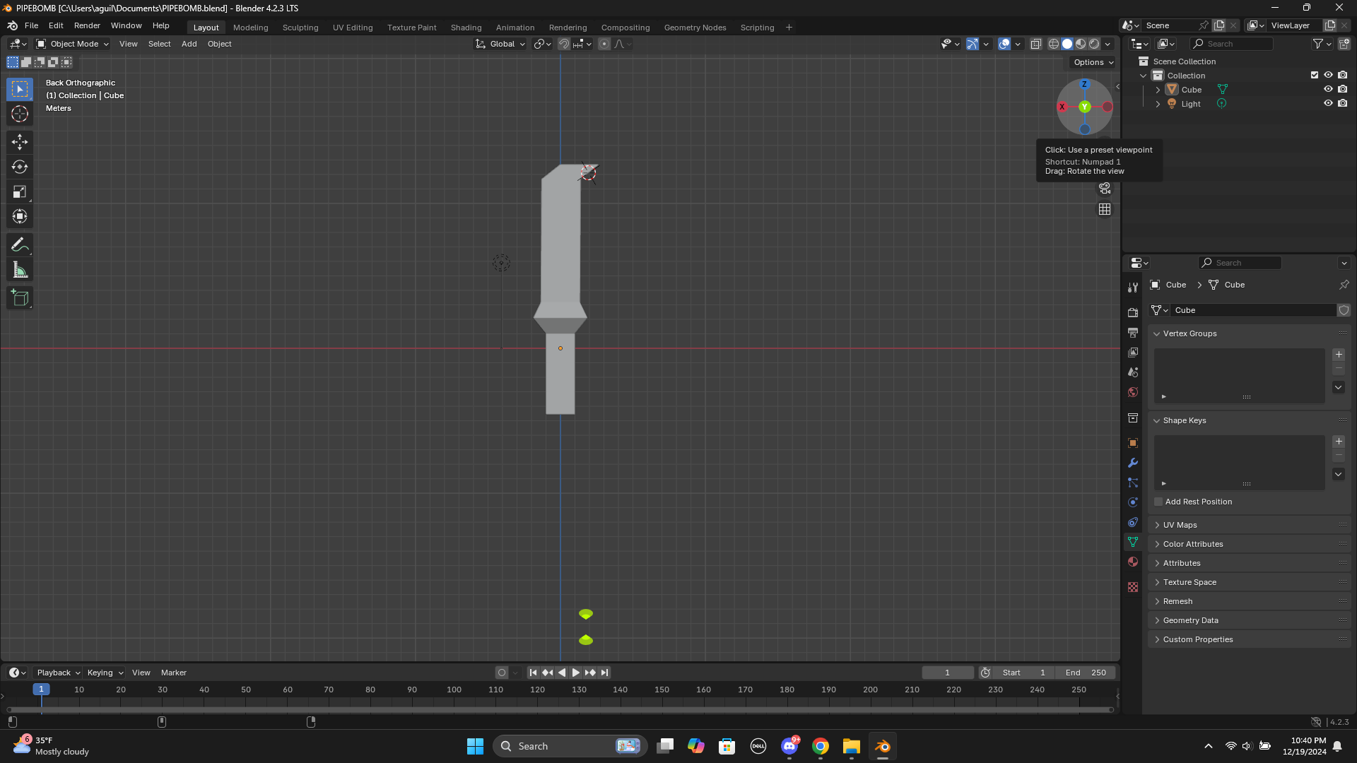Toggle X-Ray display in viewport header

coord(1036,44)
